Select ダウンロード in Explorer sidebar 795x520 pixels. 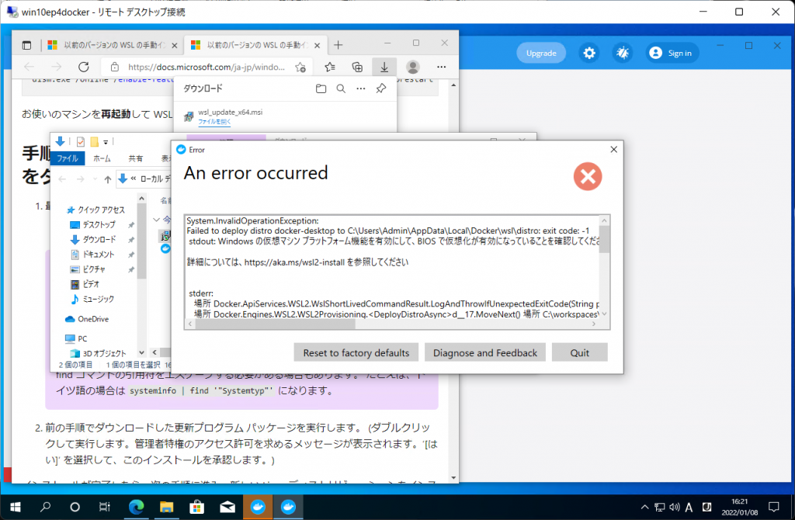point(93,239)
